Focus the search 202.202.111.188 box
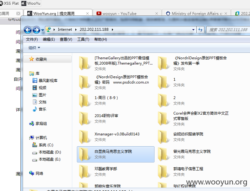 click(x=228, y=30)
